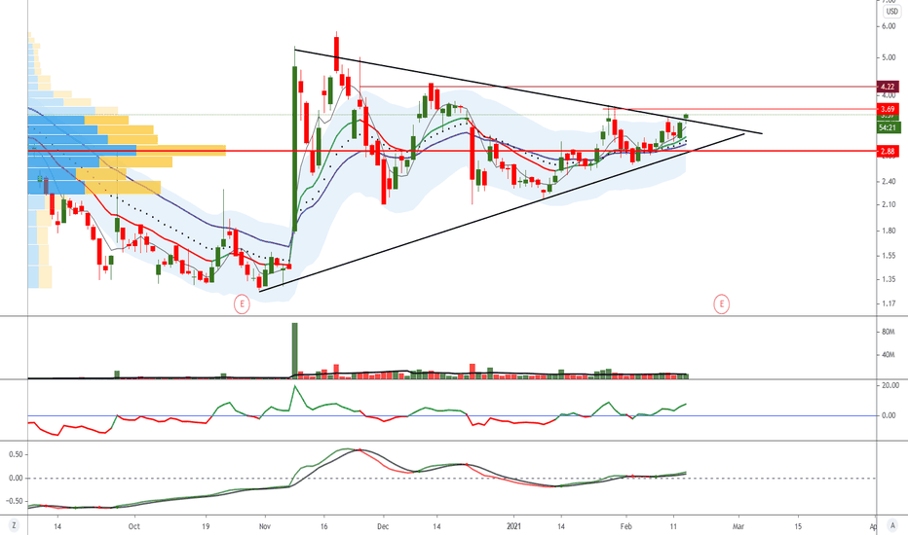This screenshot has width=908, height=535.
Task: Click the -0.50 axis label in bottom pane
Action: coord(15,501)
